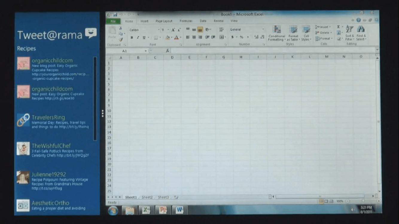Open the General number format dropdown
The height and width of the screenshot is (224, 399).
(x=263, y=30)
